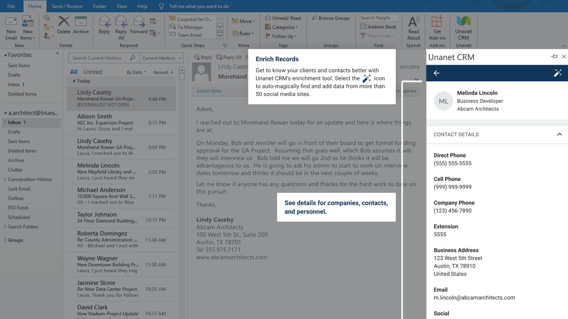This screenshot has height=319, width=568.
Task: Open Allison Smith's AEC Inc. email
Action: point(121,123)
